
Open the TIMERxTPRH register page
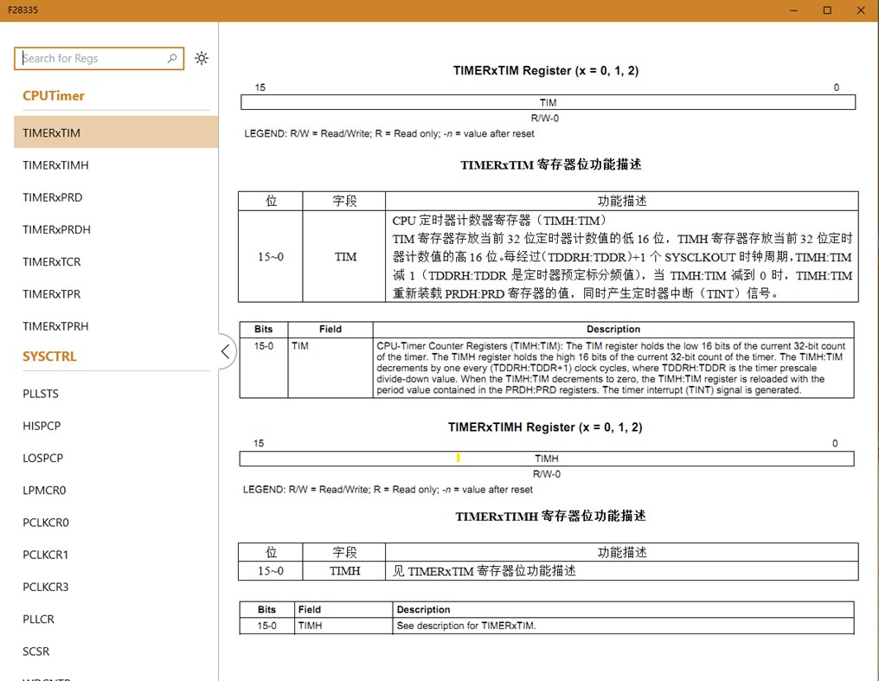(55, 326)
